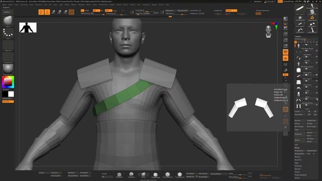
Task: Click the ReplayLast button
Action: (x=171, y=11)
